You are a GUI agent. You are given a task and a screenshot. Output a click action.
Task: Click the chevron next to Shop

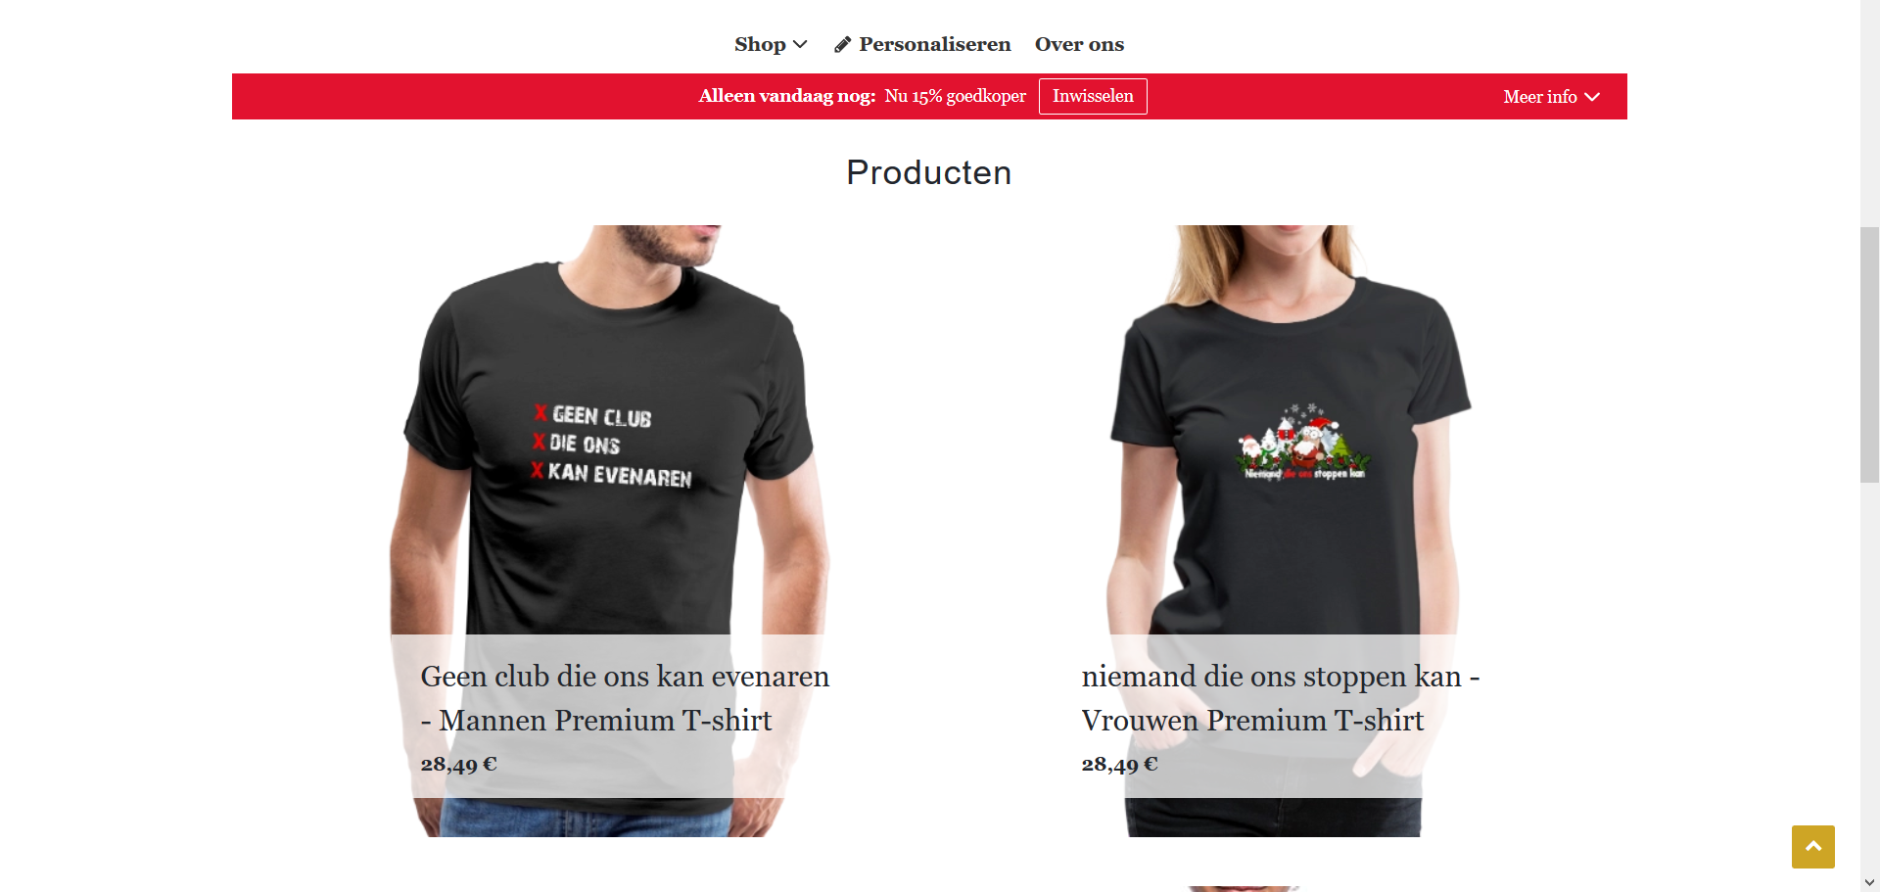(800, 44)
